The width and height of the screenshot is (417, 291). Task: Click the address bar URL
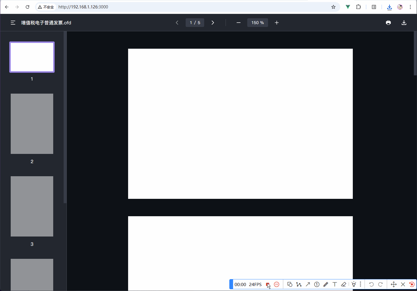pyautogui.click(x=83, y=7)
